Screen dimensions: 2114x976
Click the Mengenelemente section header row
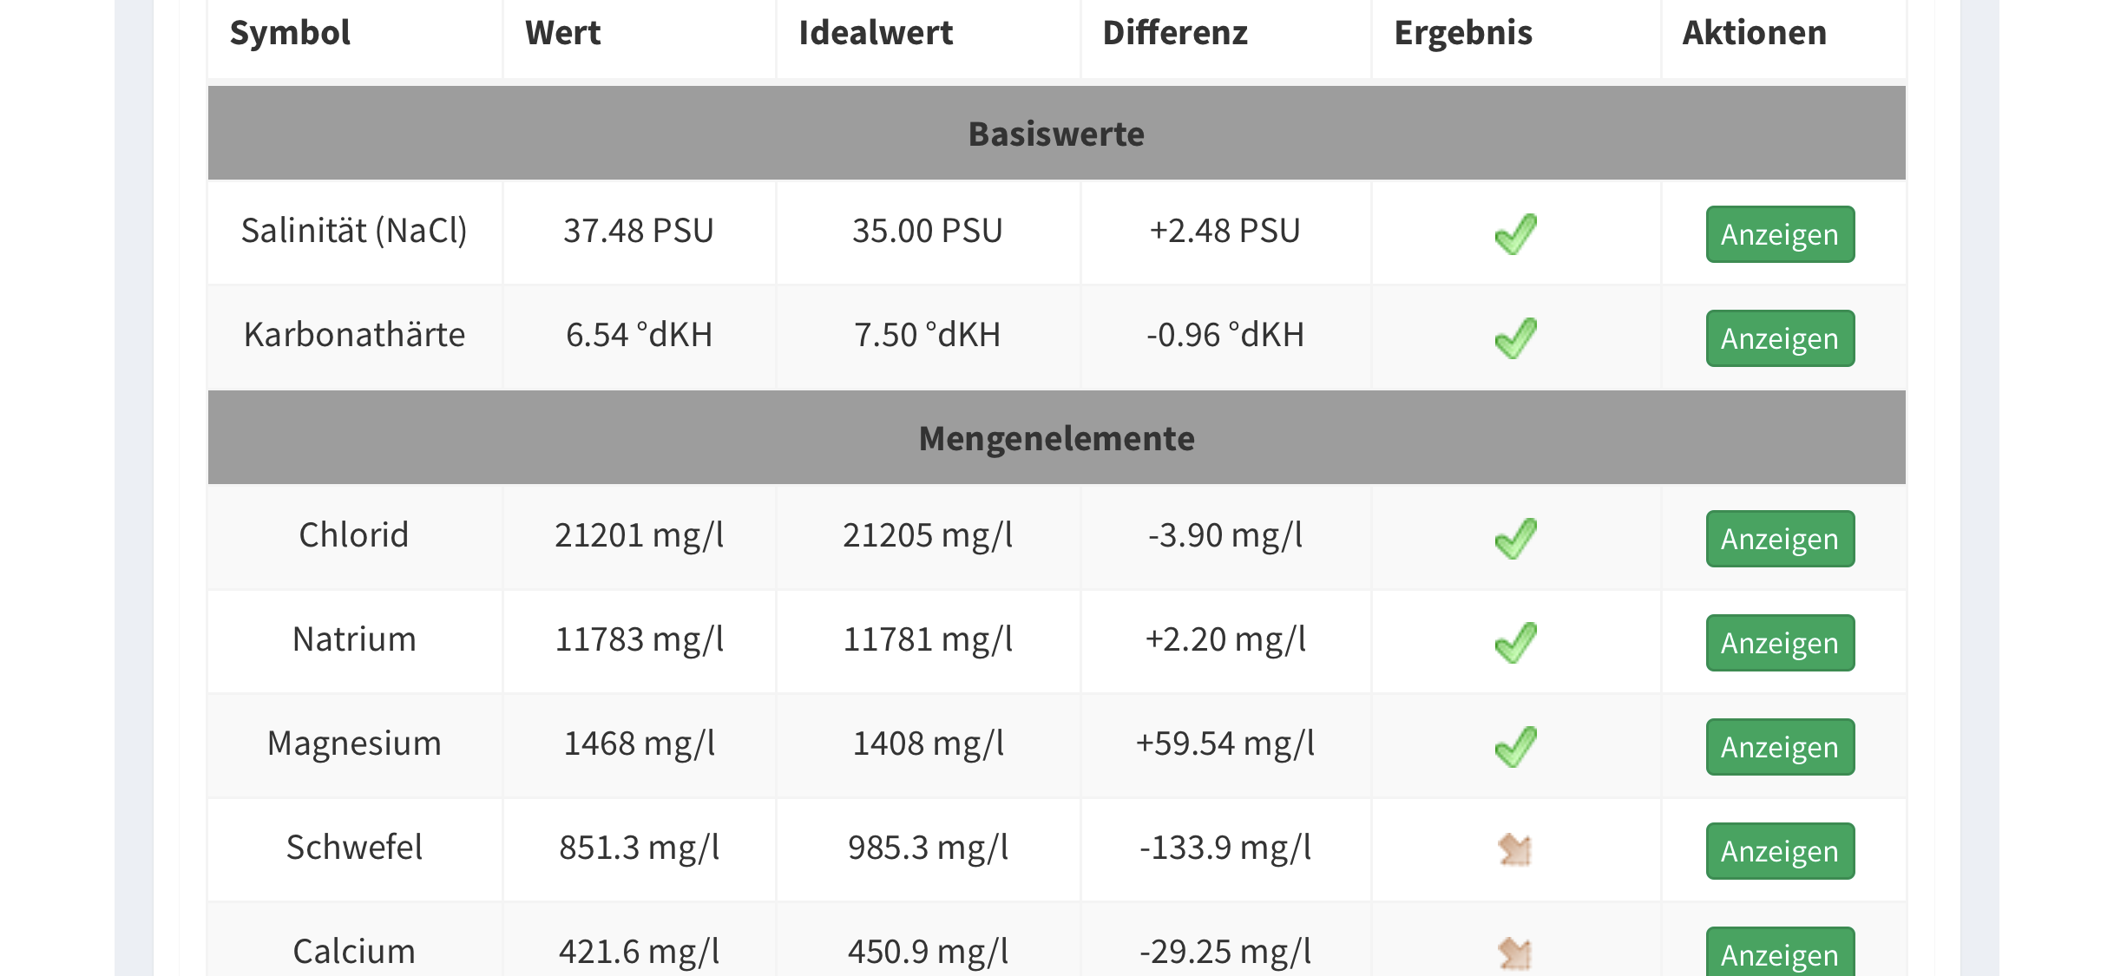pos(1056,438)
